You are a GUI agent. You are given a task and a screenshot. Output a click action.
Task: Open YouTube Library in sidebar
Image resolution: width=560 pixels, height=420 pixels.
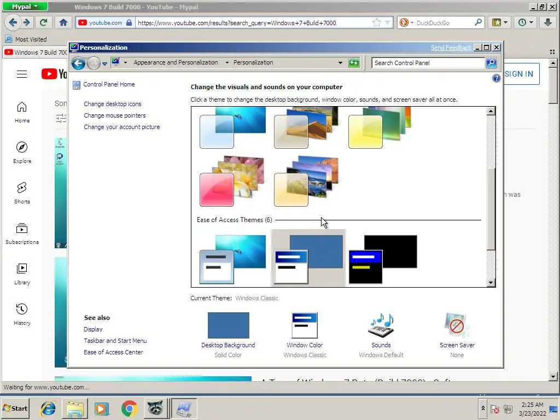22,274
